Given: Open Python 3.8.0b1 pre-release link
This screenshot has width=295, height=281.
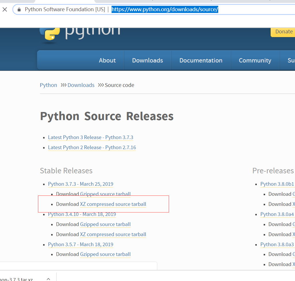Looking at the screenshot, I should (277, 184).
